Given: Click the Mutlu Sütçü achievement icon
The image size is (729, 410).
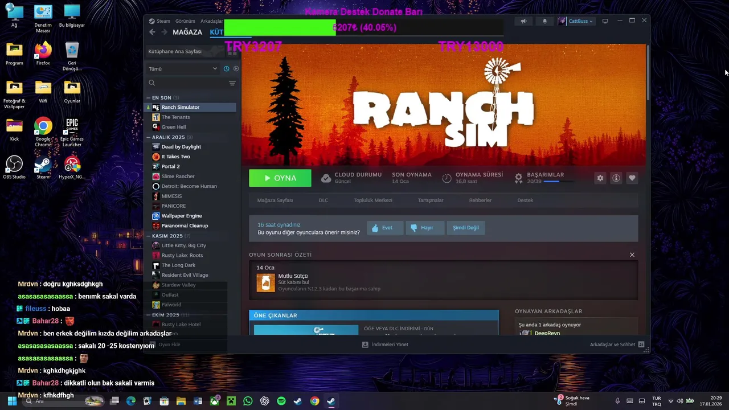Looking at the screenshot, I should click(x=265, y=282).
